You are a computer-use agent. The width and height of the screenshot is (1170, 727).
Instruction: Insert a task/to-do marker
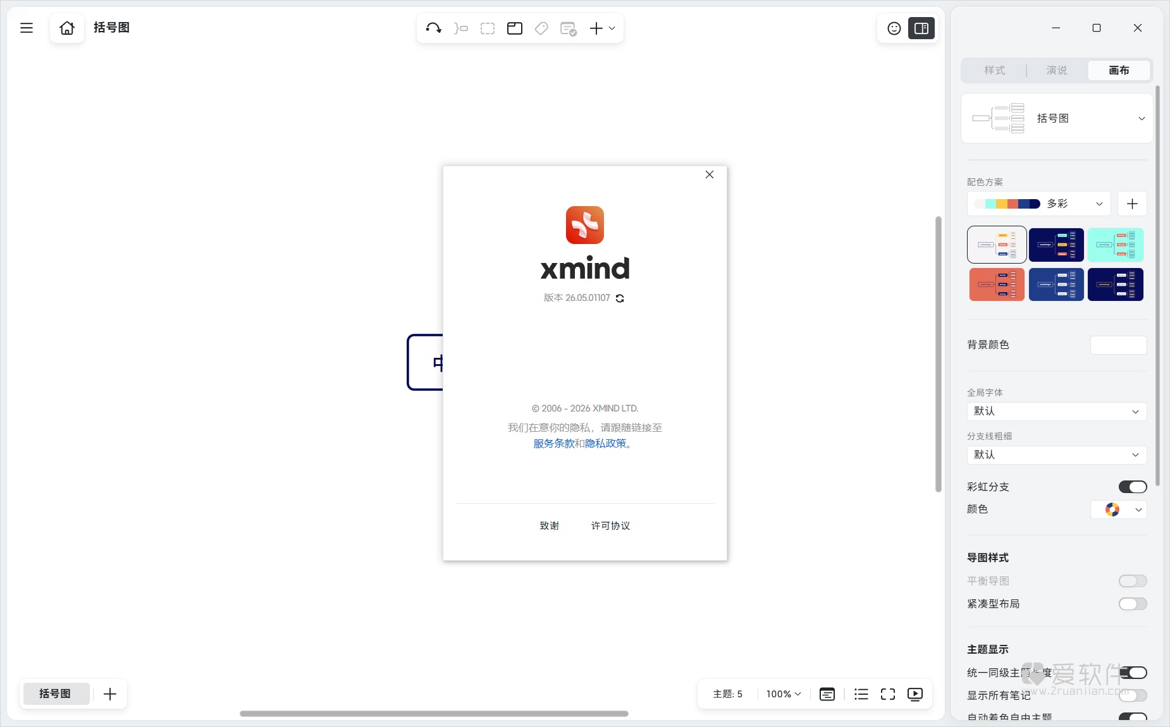[569, 28]
